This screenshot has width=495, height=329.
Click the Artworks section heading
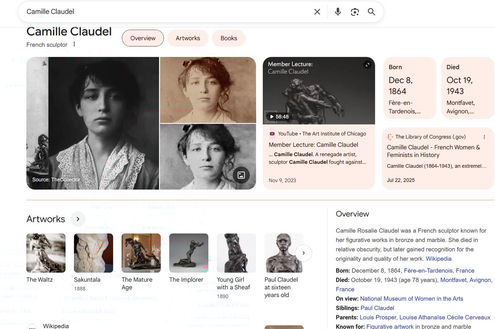click(x=46, y=219)
